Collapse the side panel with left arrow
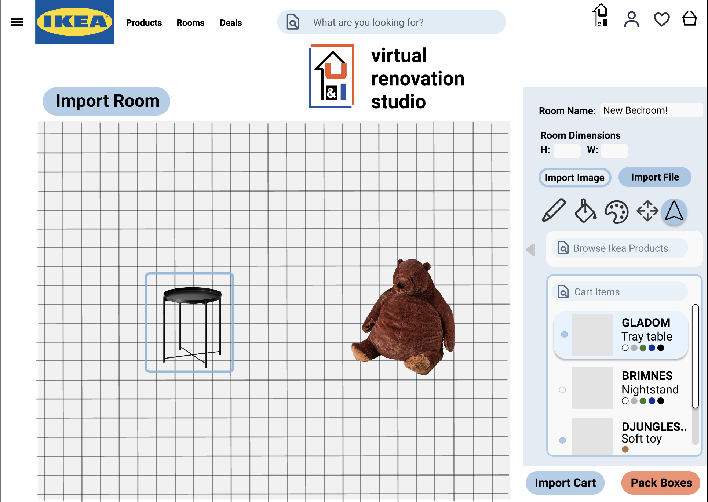Screen dimensions: 708x502 click(530, 250)
